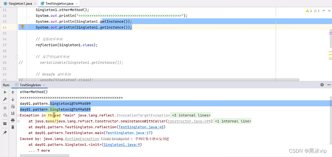The width and height of the screenshot is (332, 157).
Task: Select the TestSingleton.java editor tab
Action: (x=59, y=4)
